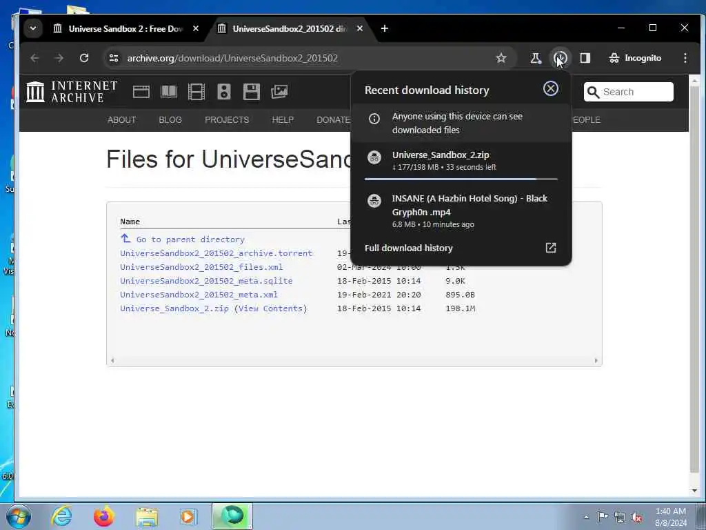Click View Contents of the zip file

coord(270,308)
